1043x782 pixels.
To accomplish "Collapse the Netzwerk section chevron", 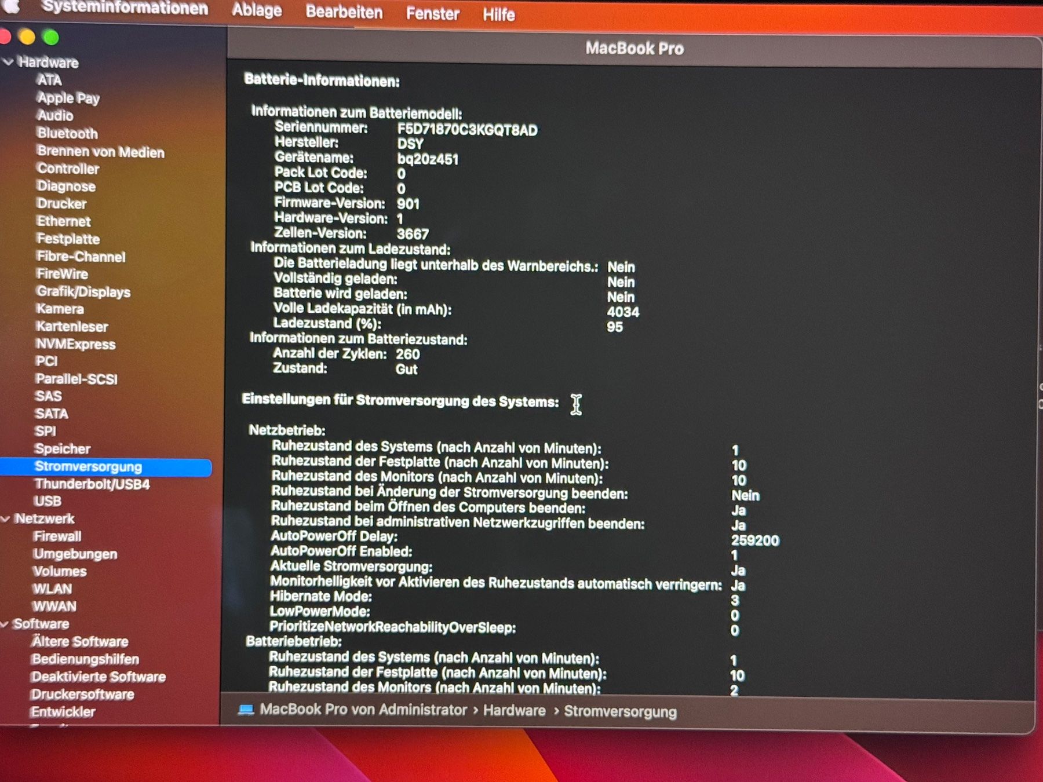I will click(x=5, y=519).
